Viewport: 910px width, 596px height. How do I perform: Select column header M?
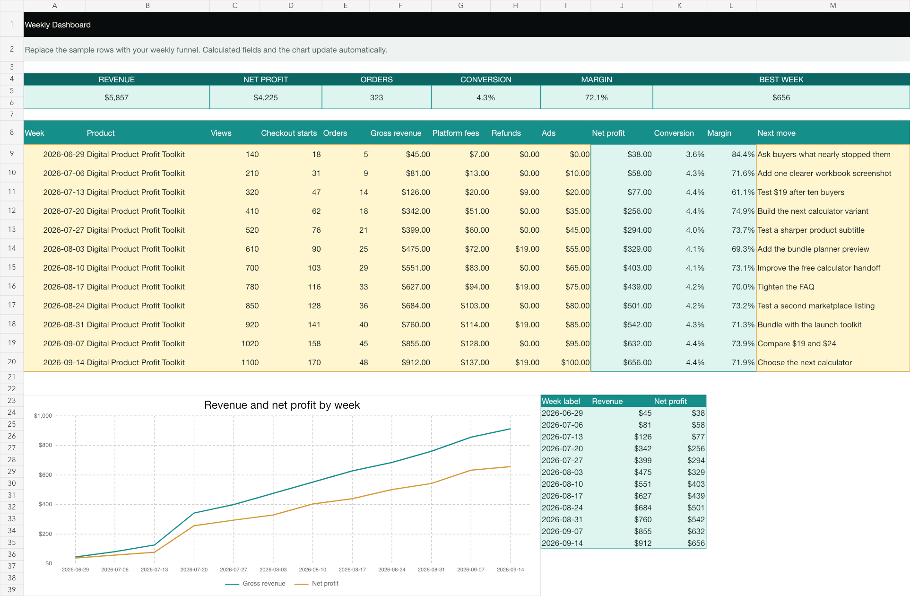click(x=833, y=6)
